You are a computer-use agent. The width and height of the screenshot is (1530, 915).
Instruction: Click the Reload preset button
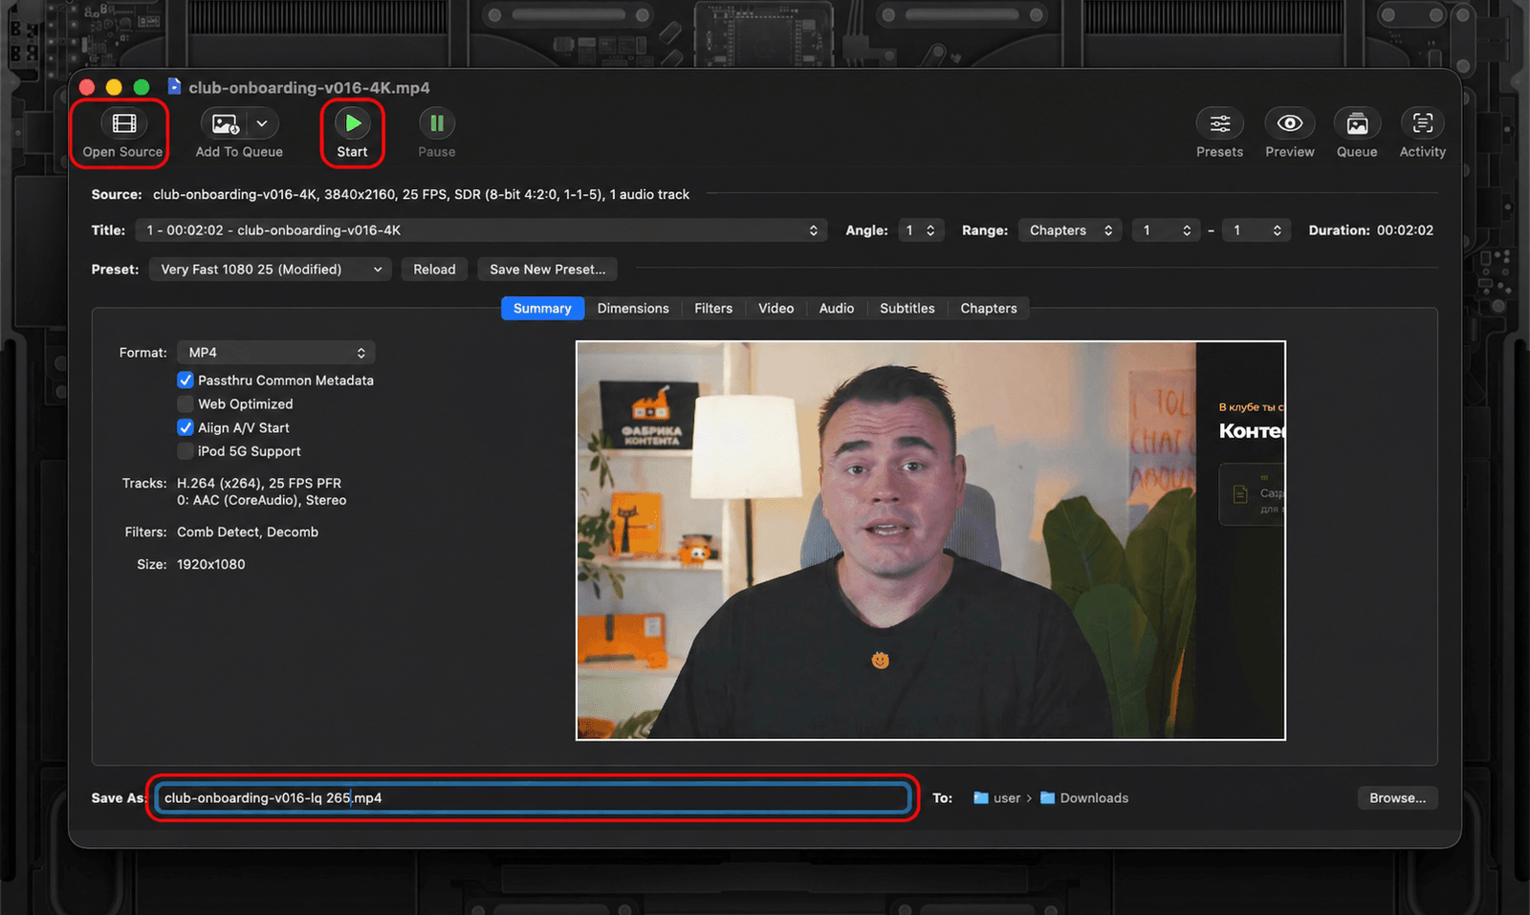[x=434, y=270]
